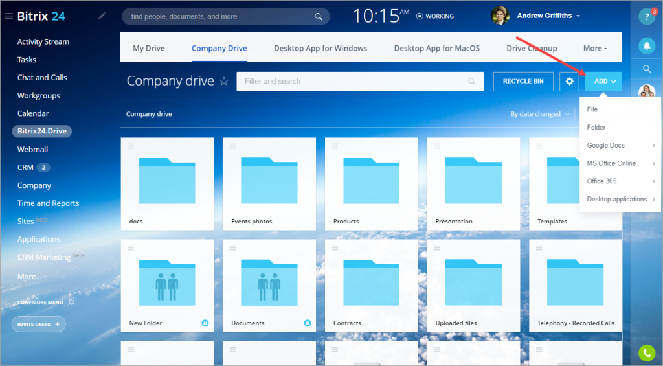Go to Calendar in sidebar
663x366 pixels.
coord(33,113)
